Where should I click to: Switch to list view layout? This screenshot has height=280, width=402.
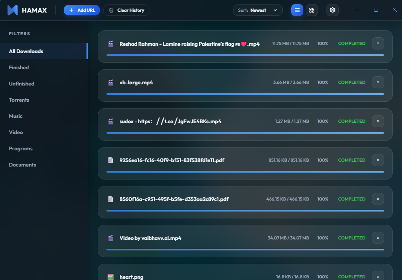point(297,10)
